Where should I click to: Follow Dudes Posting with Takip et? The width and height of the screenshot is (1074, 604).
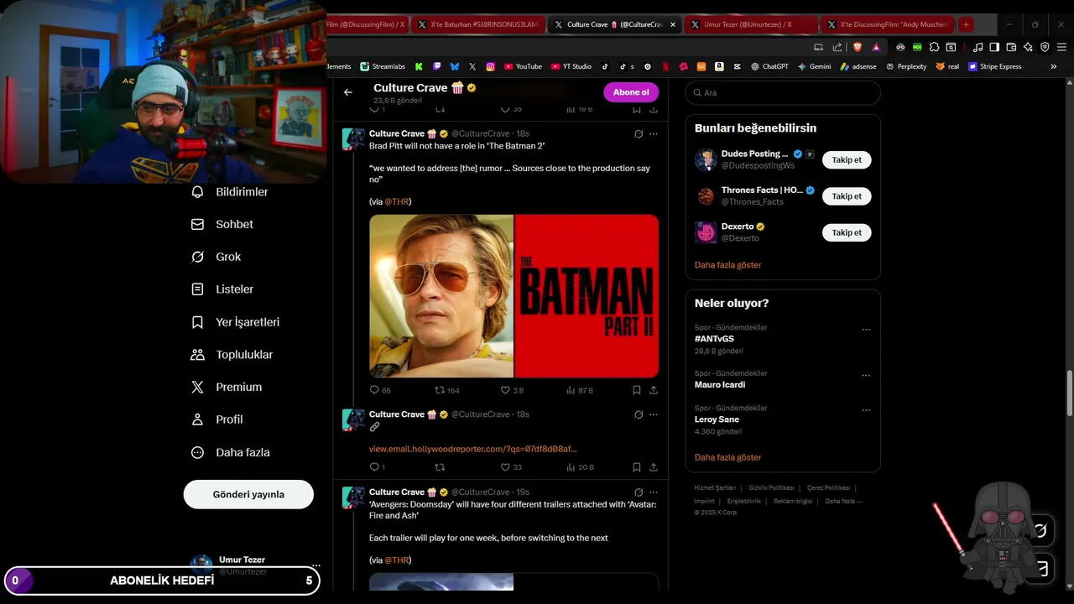point(847,159)
